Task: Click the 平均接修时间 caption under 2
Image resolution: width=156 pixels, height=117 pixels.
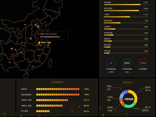Action: tap(111, 69)
